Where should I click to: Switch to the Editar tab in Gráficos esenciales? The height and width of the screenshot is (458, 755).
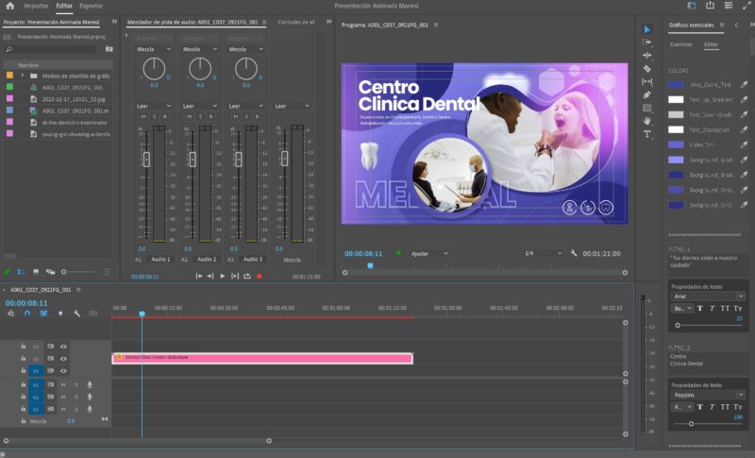click(x=712, y=44)
